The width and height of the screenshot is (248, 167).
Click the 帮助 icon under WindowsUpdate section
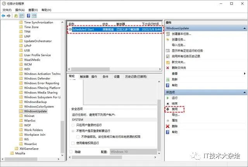coord(168,85)
